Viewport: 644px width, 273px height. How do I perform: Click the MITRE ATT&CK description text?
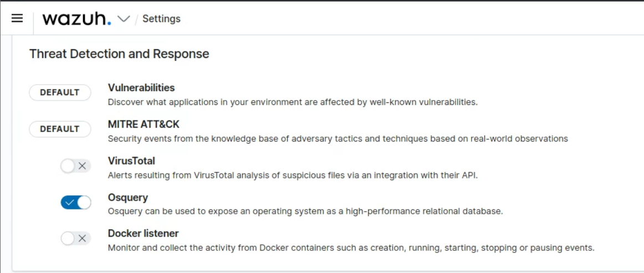tap(337, 139)
